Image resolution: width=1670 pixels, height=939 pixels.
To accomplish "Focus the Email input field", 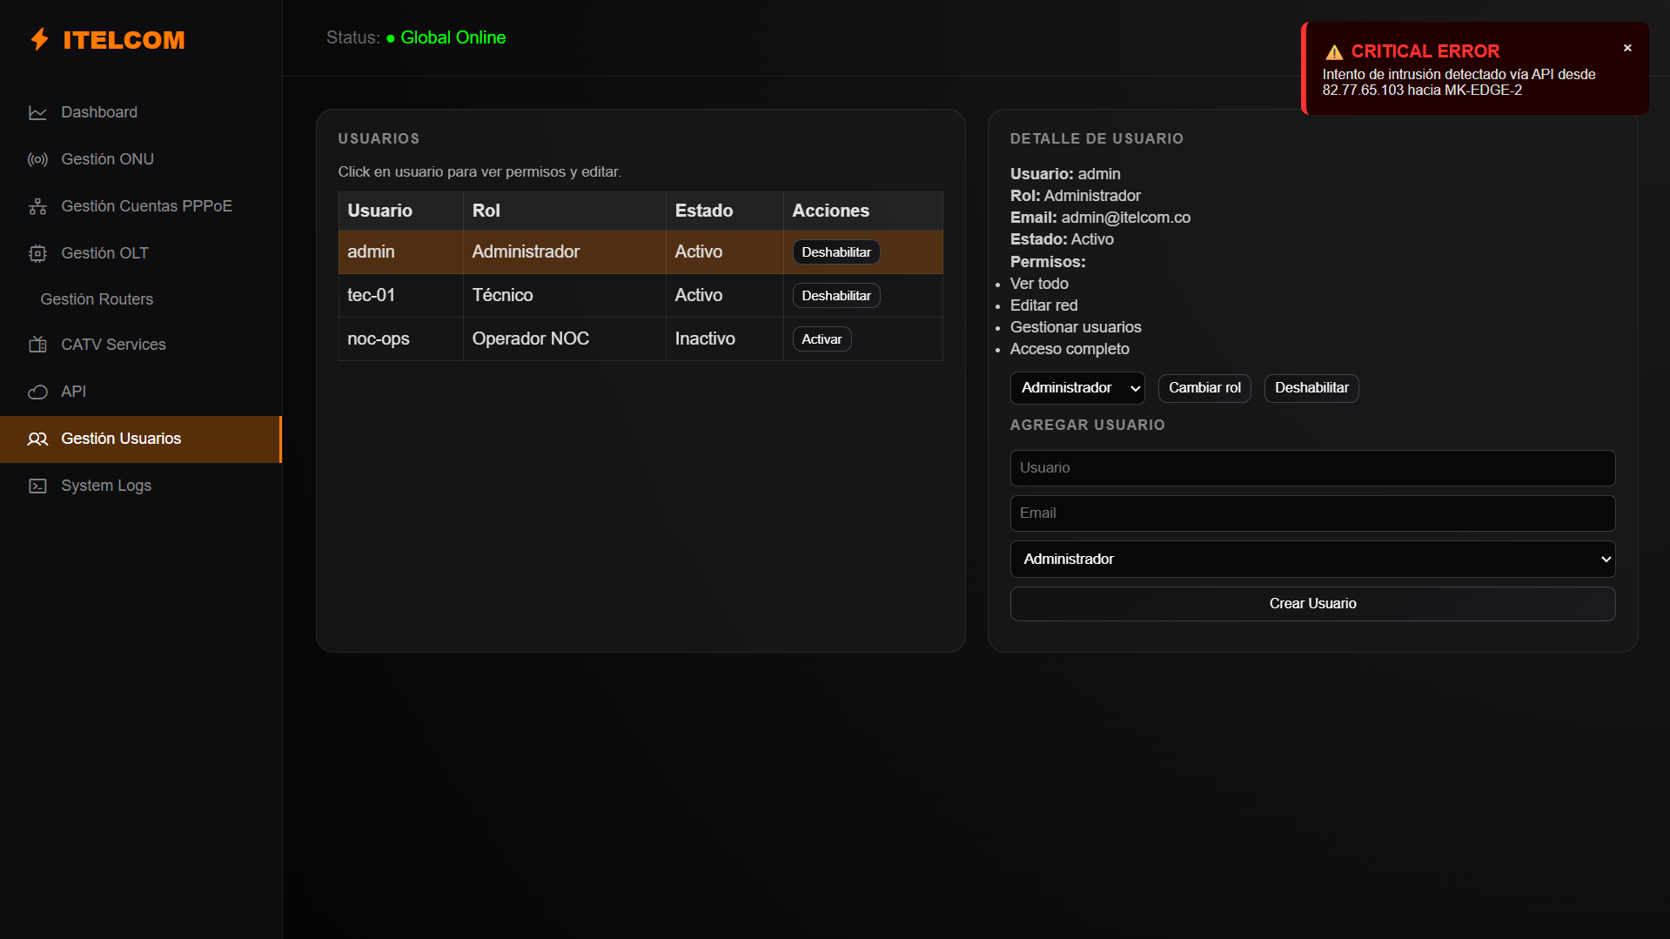I will [x=1312, y=513].
